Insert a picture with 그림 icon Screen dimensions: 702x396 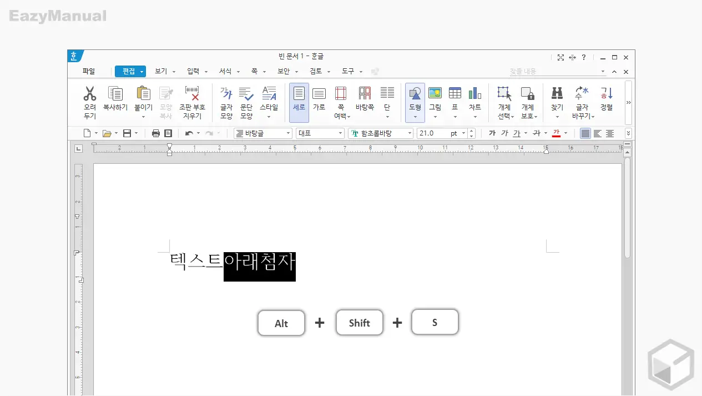(435, 93)
